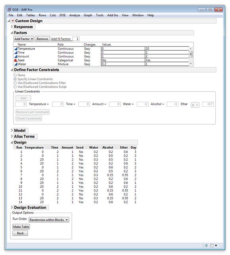Expand the Responses section
230x255 pixels.
click(x=12, y=27)
